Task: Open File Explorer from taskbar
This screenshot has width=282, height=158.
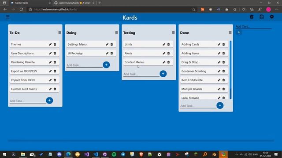Action: pyautogui.click(x=23, y=154)
